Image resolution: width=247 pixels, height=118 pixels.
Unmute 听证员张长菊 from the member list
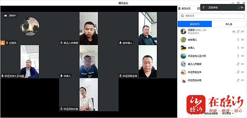(x=238, y=80)
